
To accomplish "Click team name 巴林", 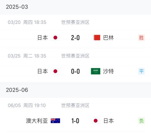I will [108, 38].
